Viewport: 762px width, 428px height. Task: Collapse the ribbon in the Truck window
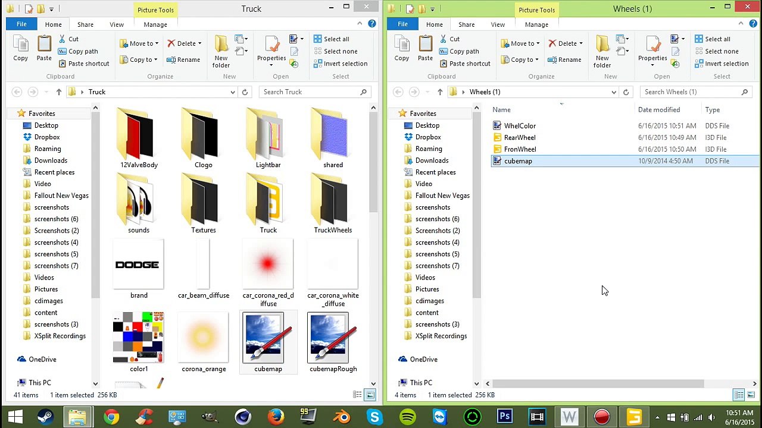pyautogui.click(x=360, y=24)
